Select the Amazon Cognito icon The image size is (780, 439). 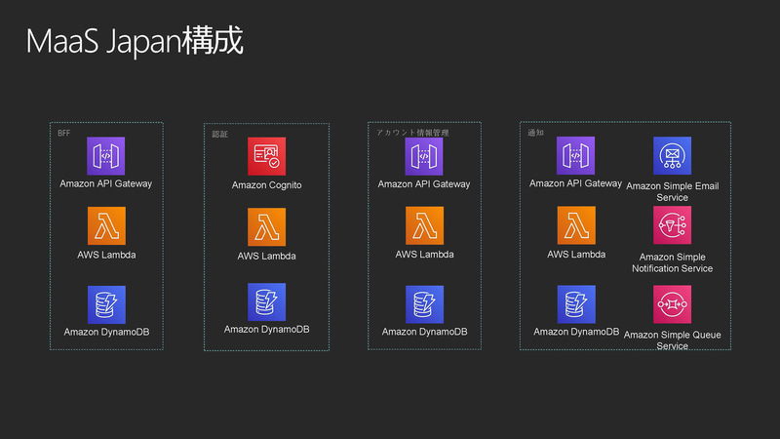pos(266,156)
